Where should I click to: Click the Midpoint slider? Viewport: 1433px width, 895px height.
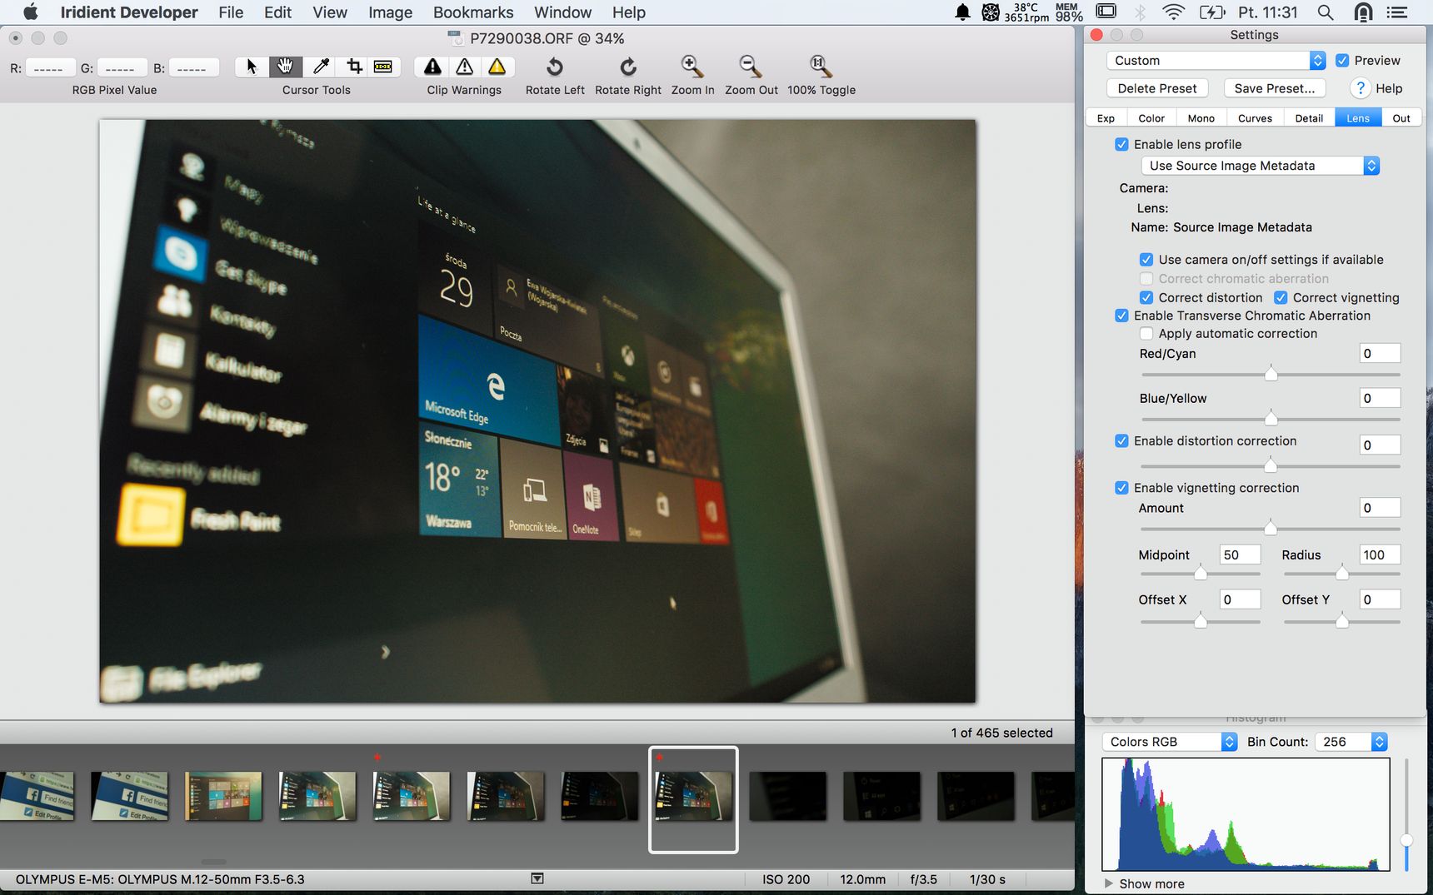(x=1201, y=573)
